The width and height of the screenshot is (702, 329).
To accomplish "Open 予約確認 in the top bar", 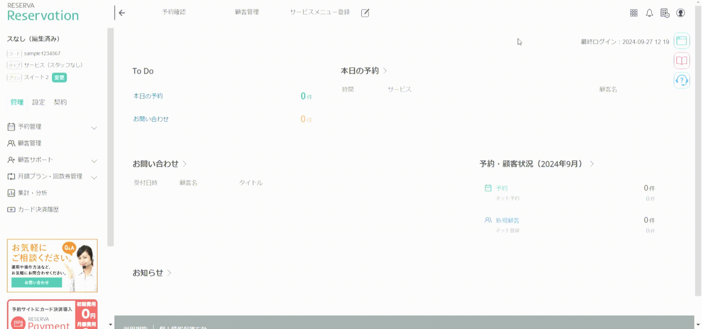I will 174,12.
